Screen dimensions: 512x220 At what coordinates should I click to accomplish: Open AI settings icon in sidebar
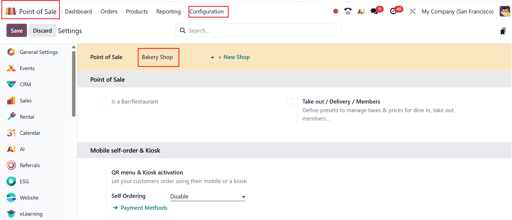(x=11, y=149)
